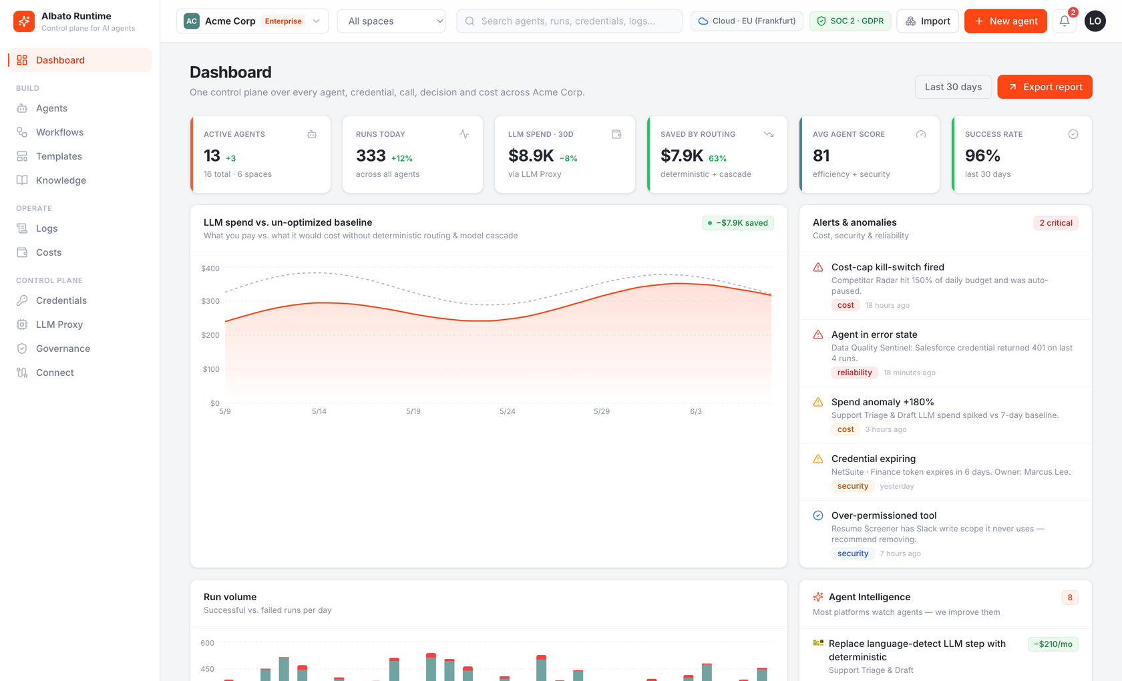Click the Export report button

1045,87
